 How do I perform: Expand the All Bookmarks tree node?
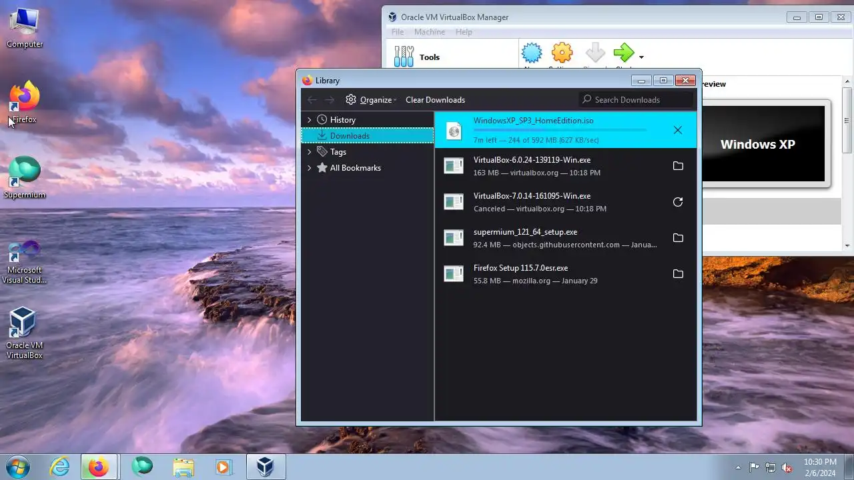point(310,168)
